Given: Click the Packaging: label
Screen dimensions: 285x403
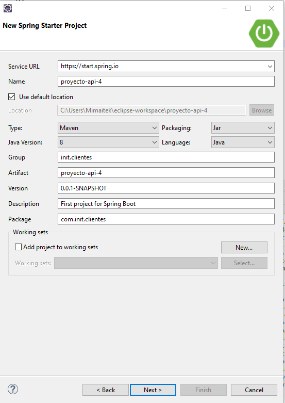Looking at the screenshot, I should (x=177, y=128).
